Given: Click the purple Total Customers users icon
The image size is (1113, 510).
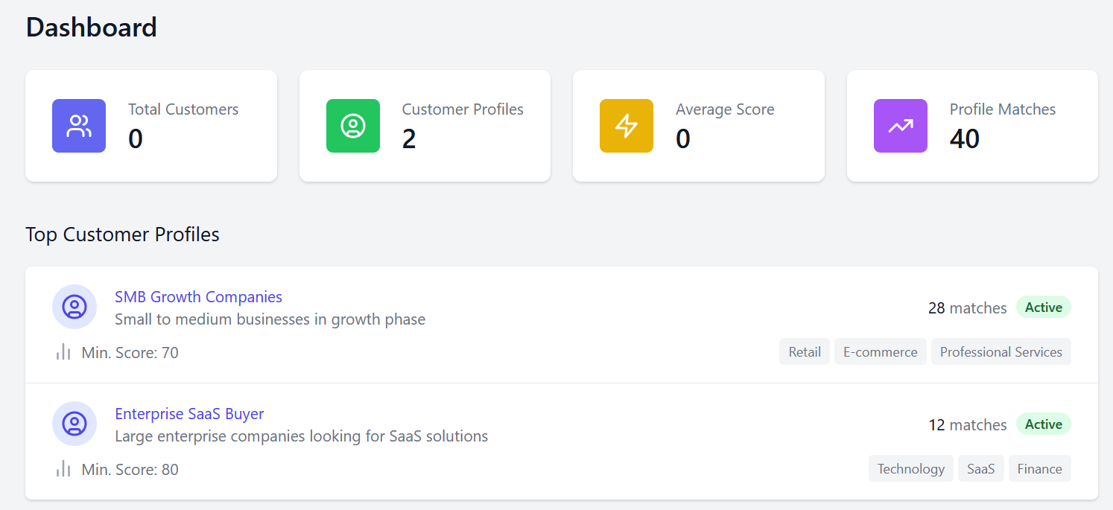Looking at the screenshot, I should point(79,126).
